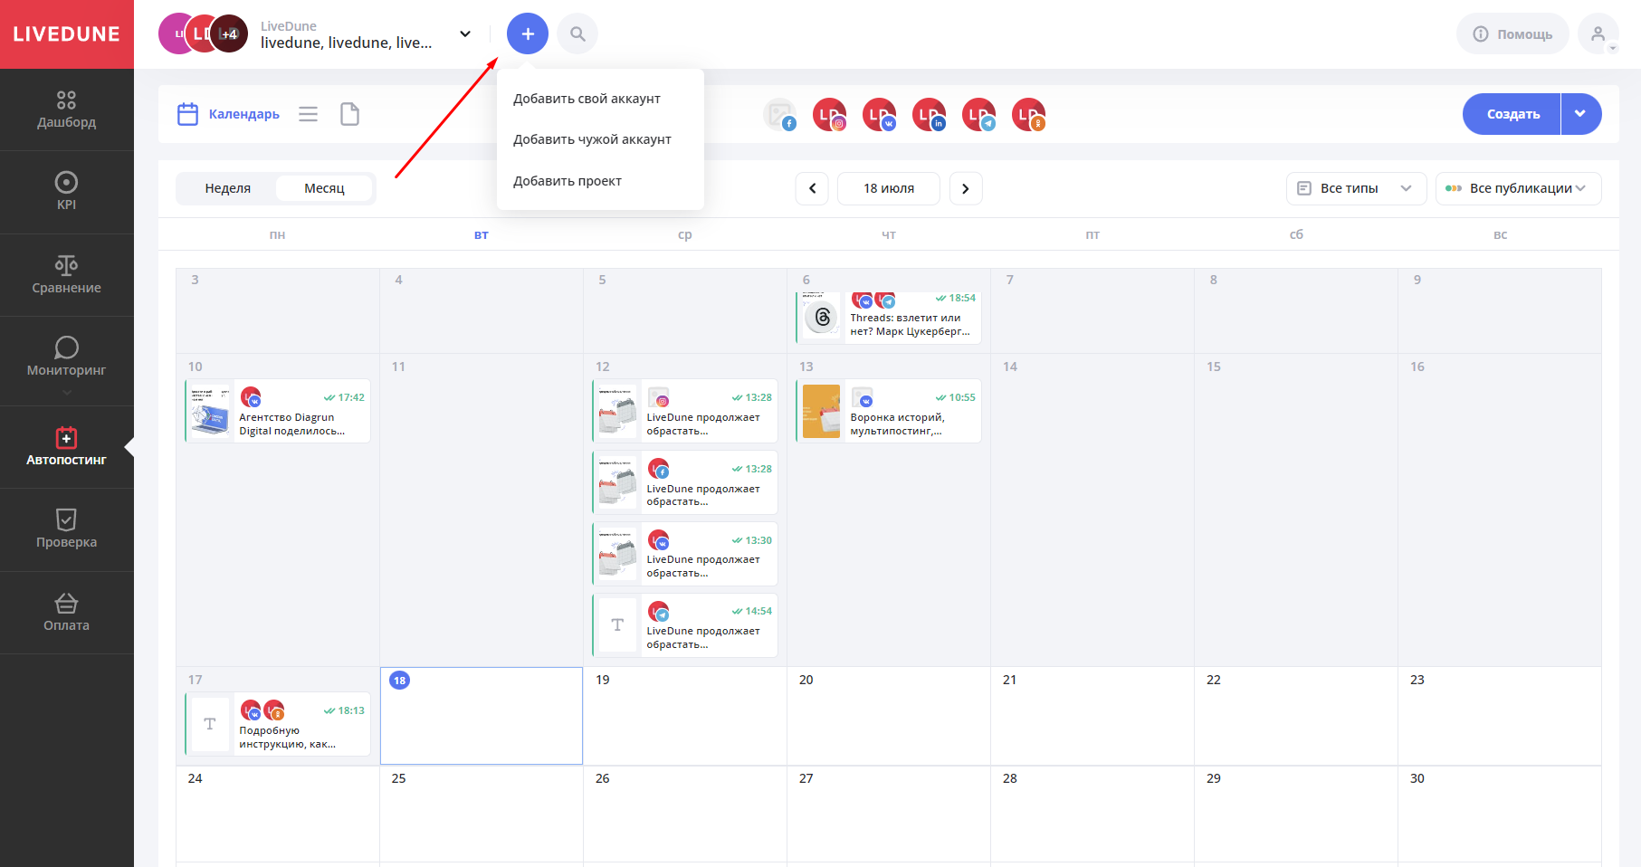
Task: Select Добавить свой аккаунт
Action: pyautogui.click(x=587, y=99)
